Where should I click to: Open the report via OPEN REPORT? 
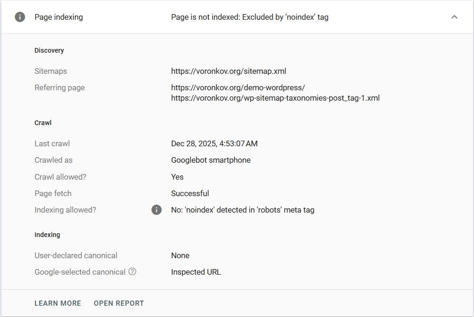118,303
